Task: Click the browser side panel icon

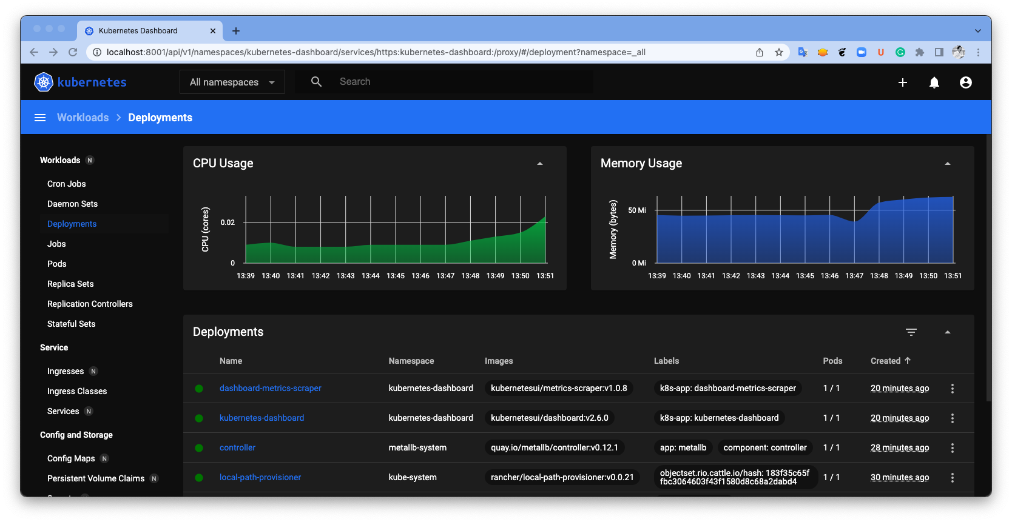Action: point(939,52)
